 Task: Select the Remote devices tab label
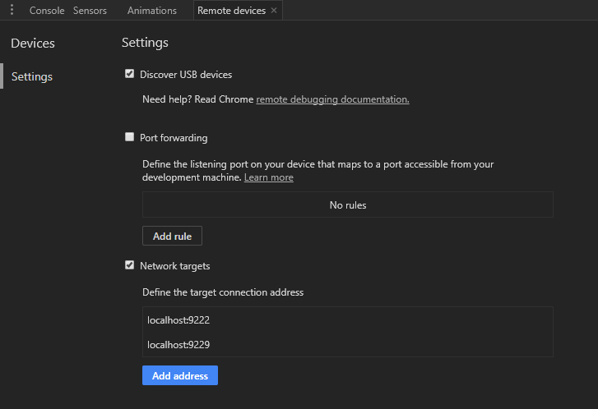[x=231, y=11]
